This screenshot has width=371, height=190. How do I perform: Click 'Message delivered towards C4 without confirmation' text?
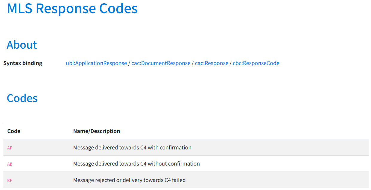(136, 164)
